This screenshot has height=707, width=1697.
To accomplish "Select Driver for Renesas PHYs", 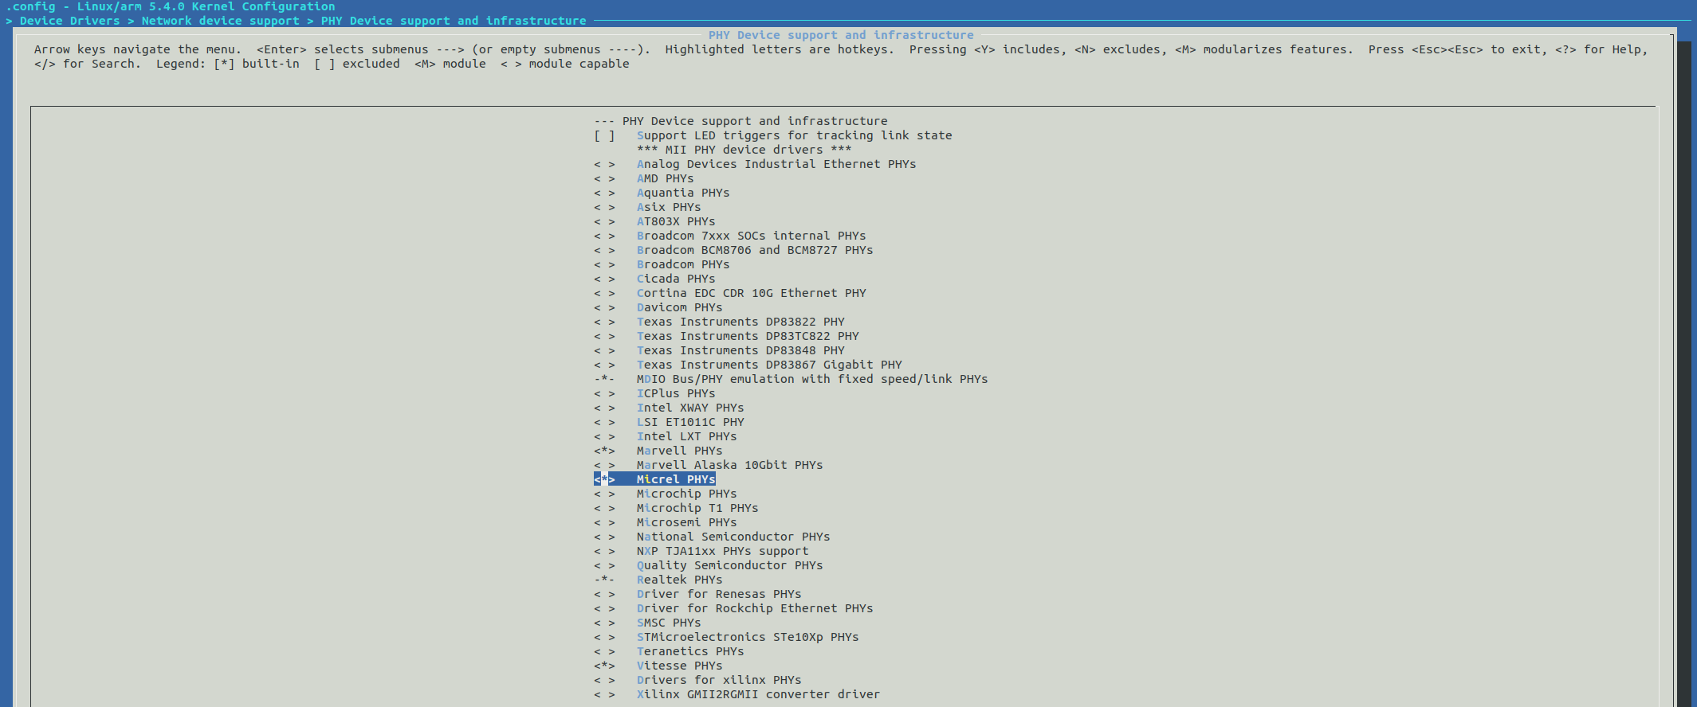I will pyautogui.click(x=697, y=594).
